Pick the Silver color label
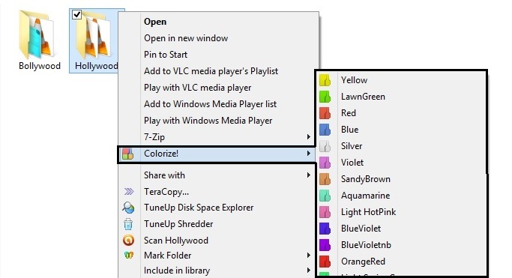The width and height of the screenshot is (512, 278). [x=352, y=146]
